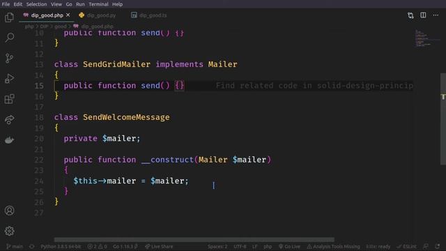Click SendGridMailer class name on line 13
Image resolution: width=446 pixels, height=251 pixels.
pyautogui.click(x=116, y=64)
